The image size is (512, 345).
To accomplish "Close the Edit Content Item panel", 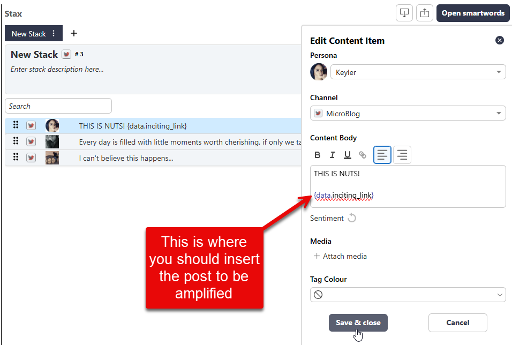I will [499, 40].
